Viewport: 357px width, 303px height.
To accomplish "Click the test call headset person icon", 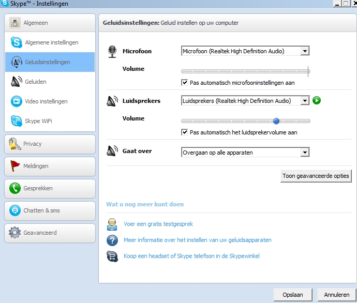I will pos(112,224).
